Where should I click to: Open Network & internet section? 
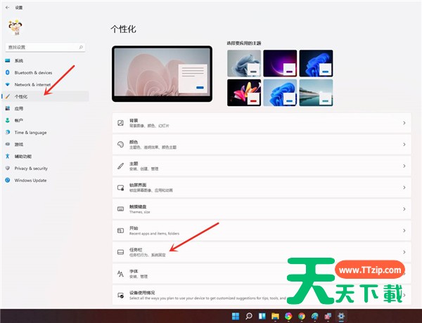[45, 85]
